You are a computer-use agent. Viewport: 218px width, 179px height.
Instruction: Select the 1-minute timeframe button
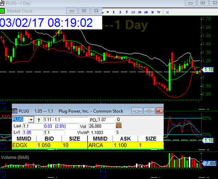pyautogui.click(x=114, y=12)
